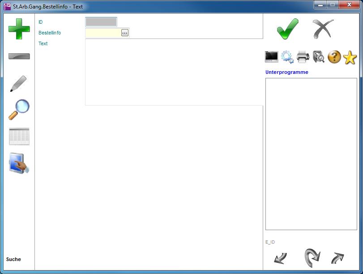Click the left-down arrow navigation icon

281,258
